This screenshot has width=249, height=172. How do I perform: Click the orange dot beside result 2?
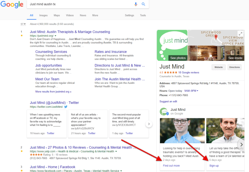(x=22, y=151)
